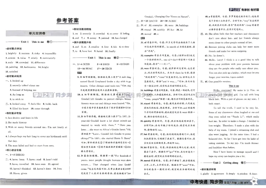Click the line '45. One possible version:'
Viewport: 266px width, 188px height.
(218, 81)
